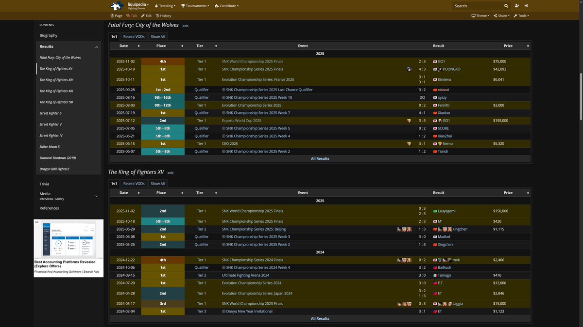Click character icon in Esports World Cup 2025 row
This screenshot has width=583, height=327.
[410, 121]
